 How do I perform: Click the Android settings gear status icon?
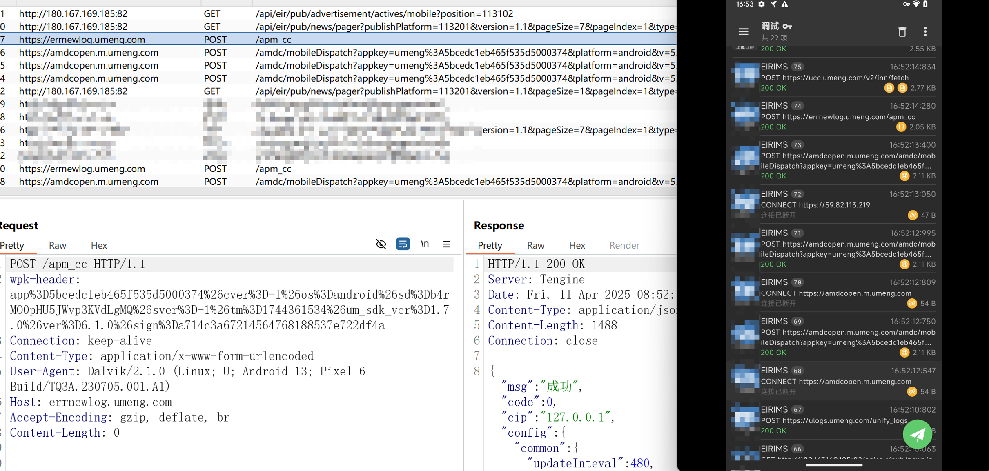coord(762,4)
